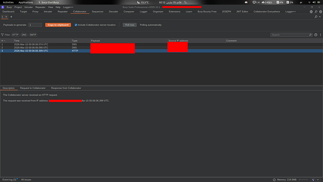Toggle Include Collaborator server location checkbox

pos(76,25)
